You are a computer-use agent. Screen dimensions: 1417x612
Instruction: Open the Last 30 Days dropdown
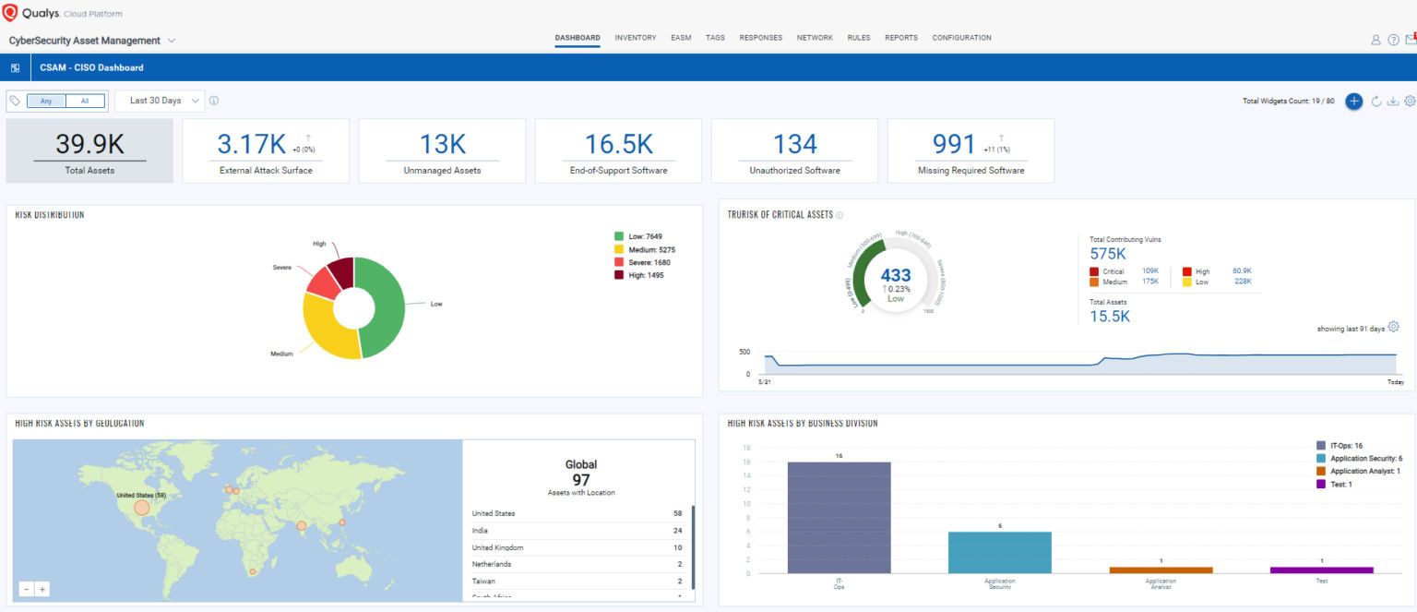point(159,100)
